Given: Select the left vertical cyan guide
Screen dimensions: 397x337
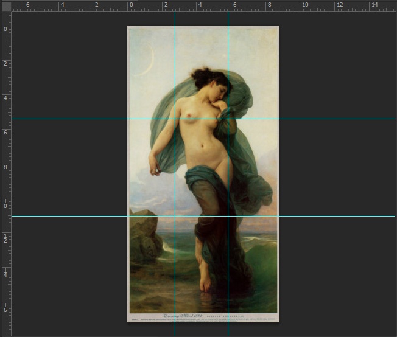Looking at the screenshot, I should (175, 174).
